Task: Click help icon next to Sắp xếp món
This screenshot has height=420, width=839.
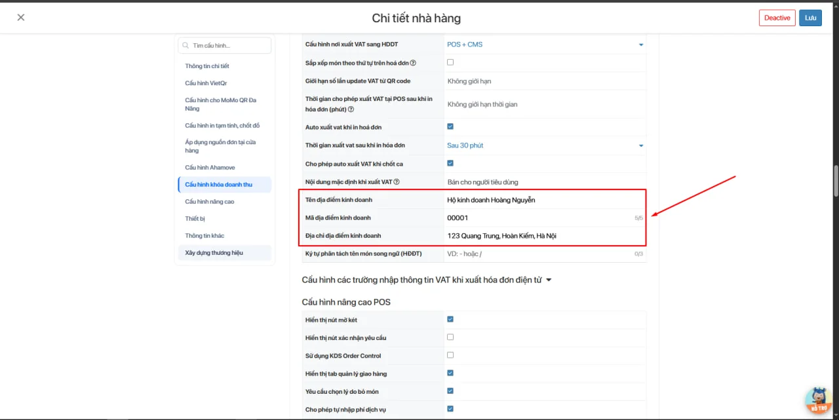Action: pyautogui.click(x=414, y=63)
